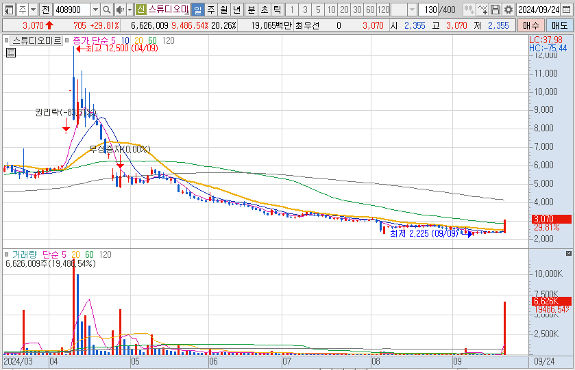This screenshot has height=370, width=575.
Task: Select the daily 일 chart period
Action: (x=197, y=10)
